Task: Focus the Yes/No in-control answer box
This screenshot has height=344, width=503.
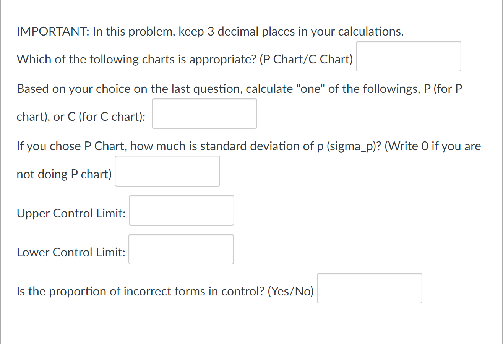Action: click(370, 288)
